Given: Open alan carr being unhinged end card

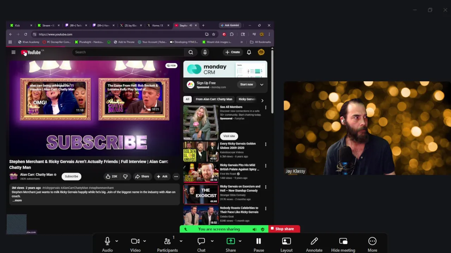Looking at the screenshot, I should click(55, 99).
